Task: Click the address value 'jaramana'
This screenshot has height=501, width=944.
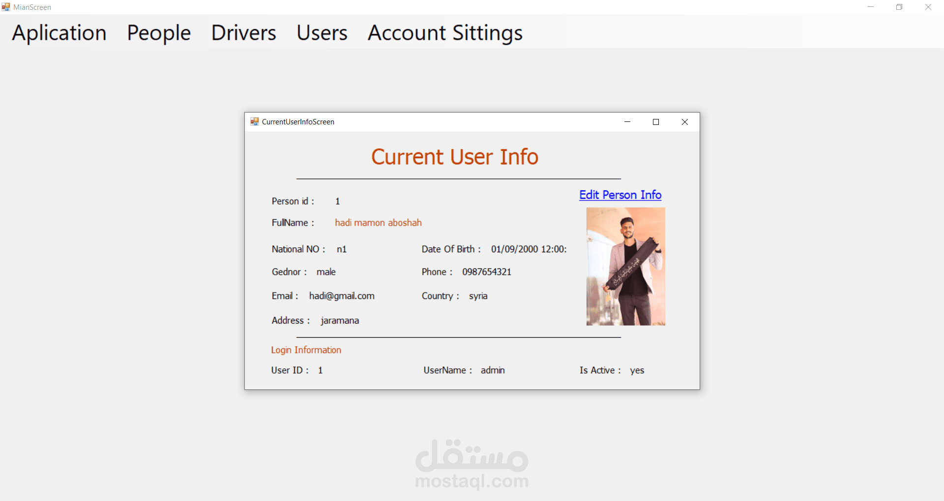Action: coord(340,321)
